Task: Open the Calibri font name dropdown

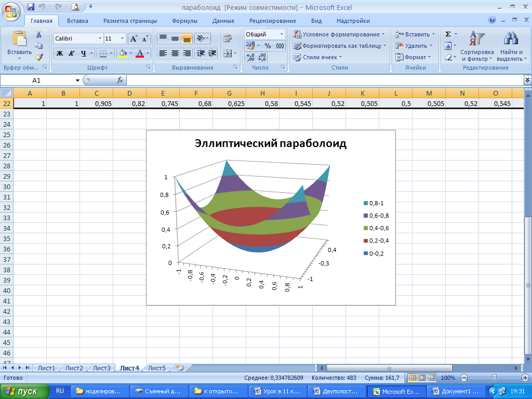Action: pyautogui.click(x=100, y=38)
